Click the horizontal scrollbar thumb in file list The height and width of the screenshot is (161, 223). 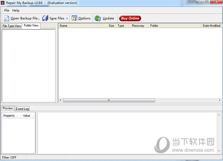click(x=109, y=100)
